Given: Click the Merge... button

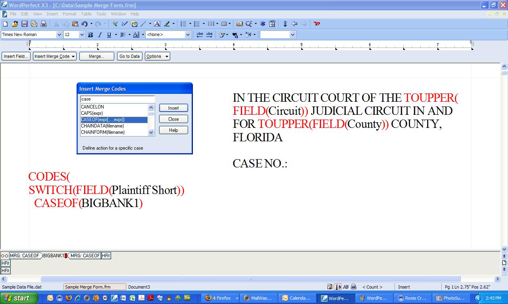Looking at the screenshot, I should pyautogui.click(x=96, y=56).
